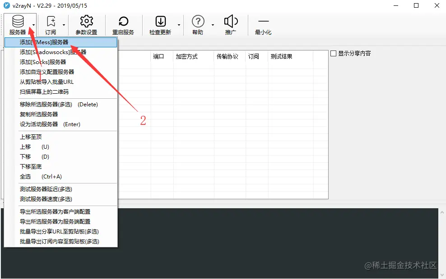Select 下移至底 menu item

coord(60,166)
